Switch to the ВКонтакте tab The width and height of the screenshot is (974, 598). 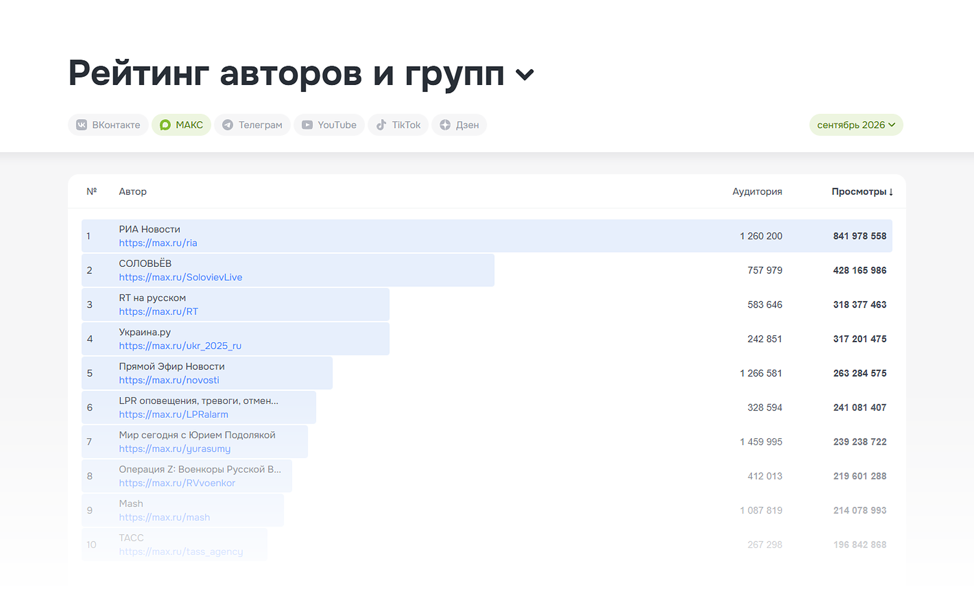(x=108, y=125)
